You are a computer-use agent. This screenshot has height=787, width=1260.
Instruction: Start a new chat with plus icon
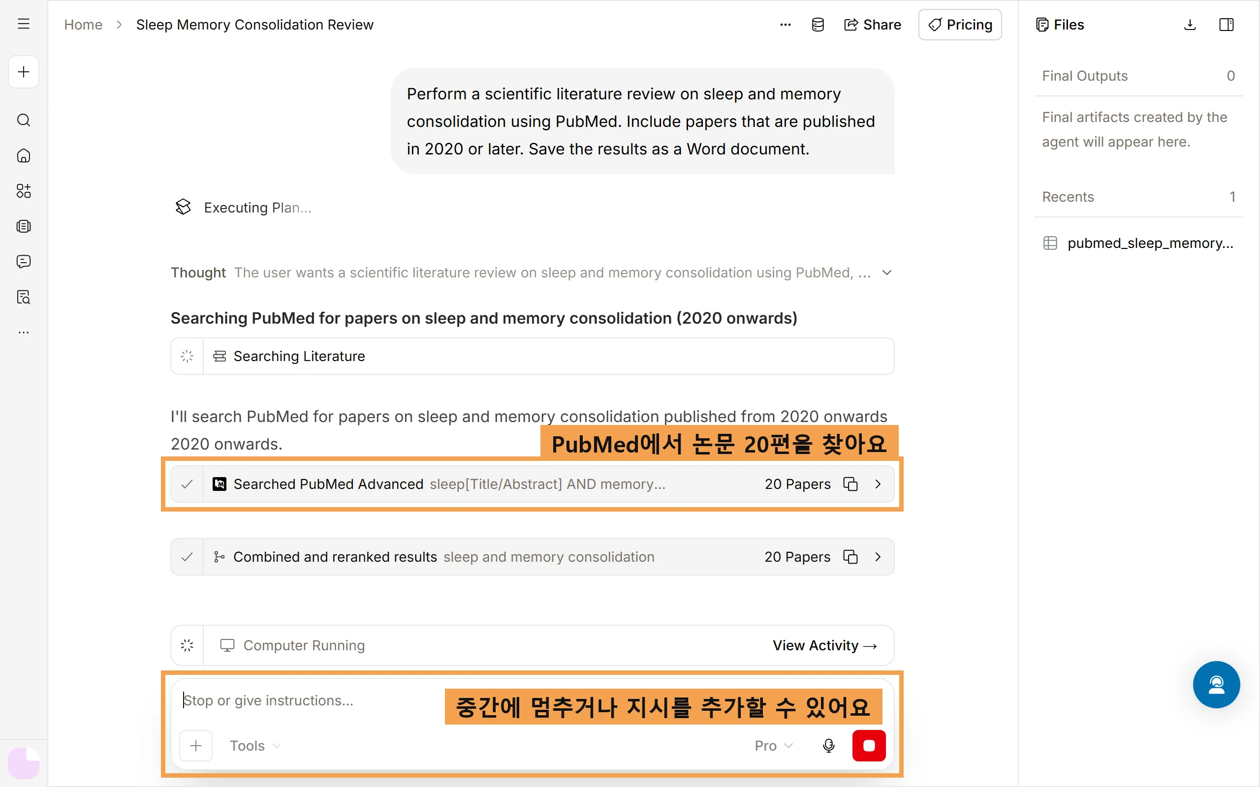(x=24, y=72)
